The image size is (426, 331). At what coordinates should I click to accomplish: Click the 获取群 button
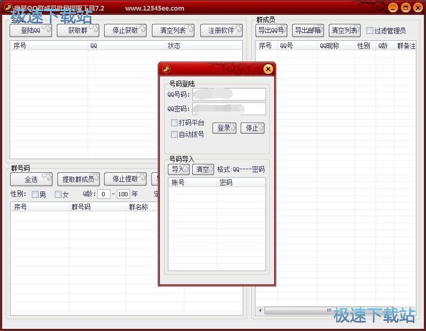tap(78, 30)
